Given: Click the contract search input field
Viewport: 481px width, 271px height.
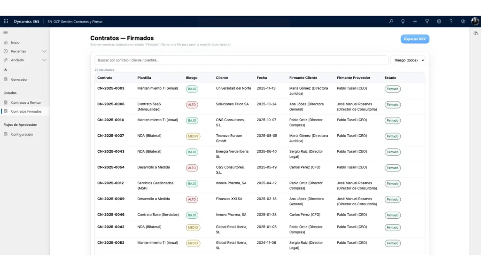Looking at the screenshot, I should point(241,60).
